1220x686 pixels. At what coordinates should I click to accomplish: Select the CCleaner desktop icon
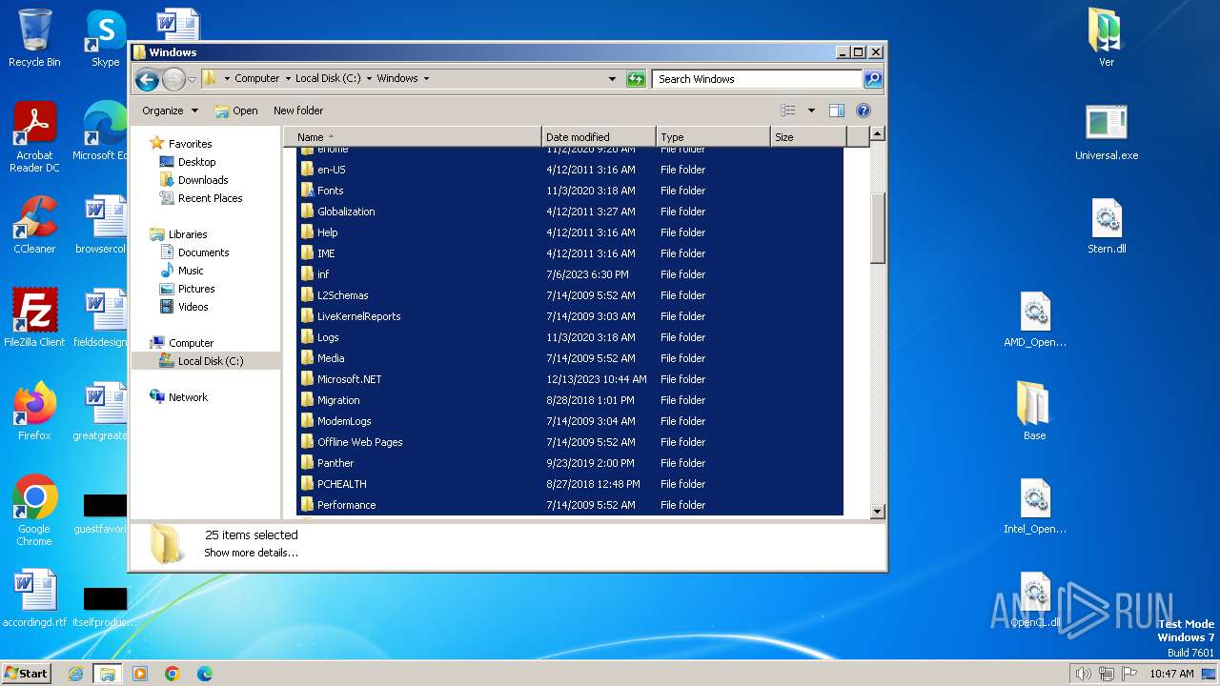[34, 225]
